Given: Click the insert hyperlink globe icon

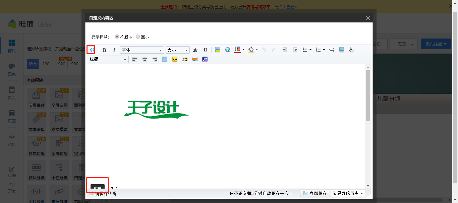Looking at the screenshot, I should tap(228, 50).
